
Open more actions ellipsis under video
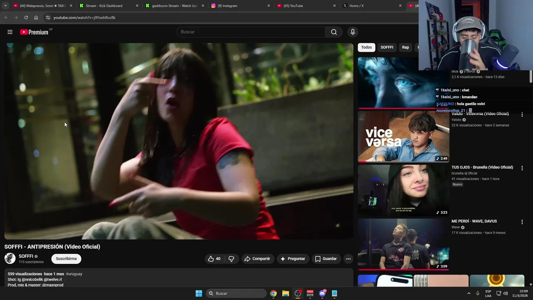point(349,259)
